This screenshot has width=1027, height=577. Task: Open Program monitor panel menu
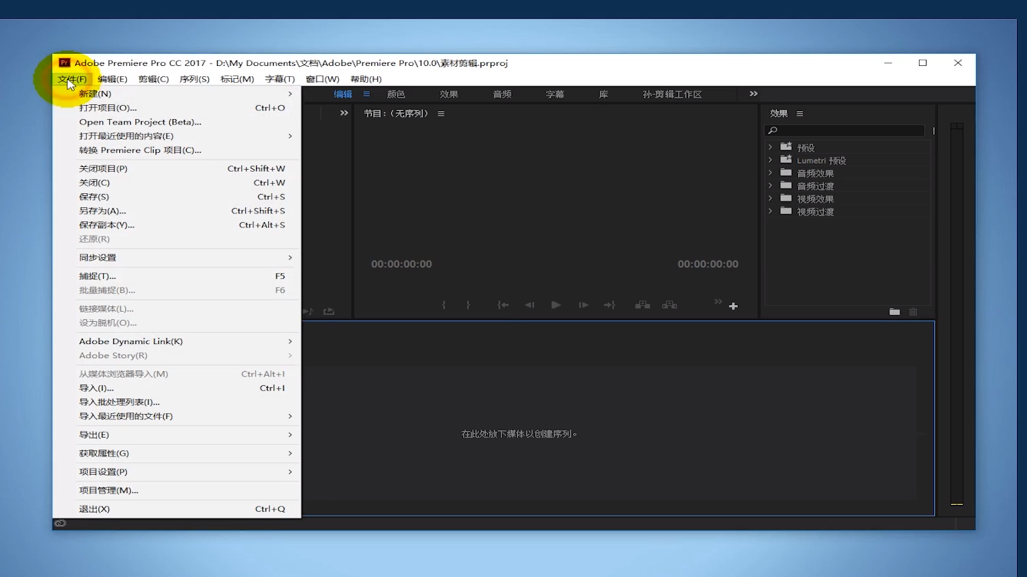click(x=441, y=114)
